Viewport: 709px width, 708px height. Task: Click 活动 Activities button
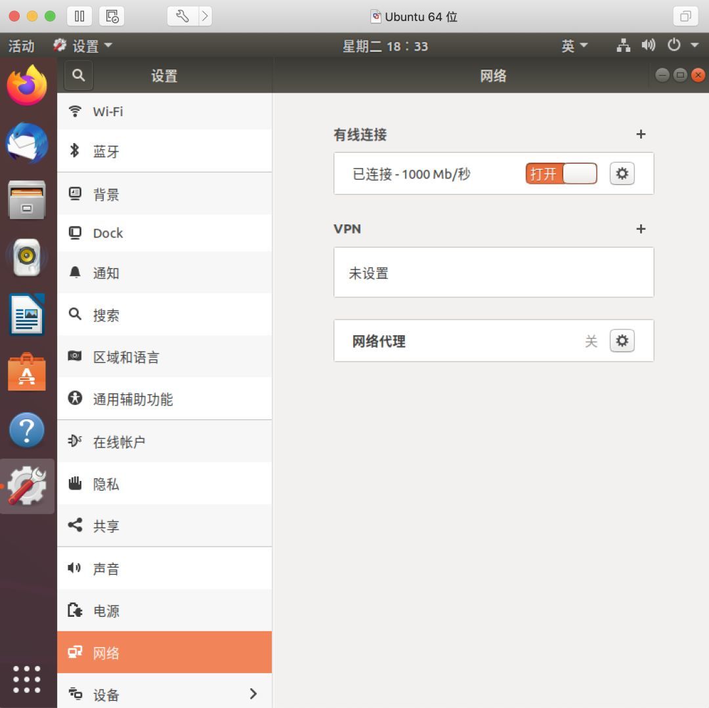[21, 46]
